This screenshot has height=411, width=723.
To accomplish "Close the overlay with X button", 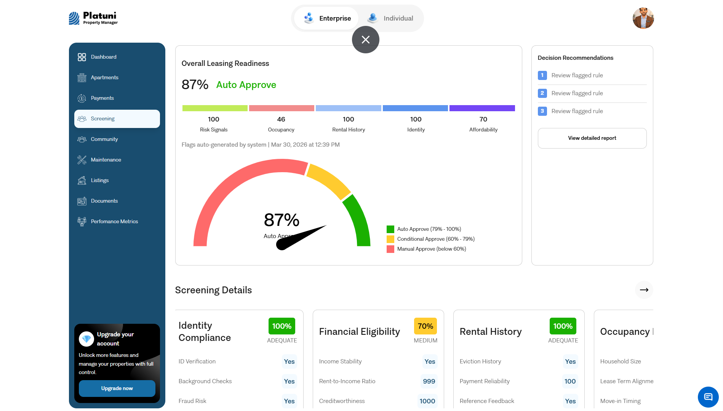I will point(366,40).
